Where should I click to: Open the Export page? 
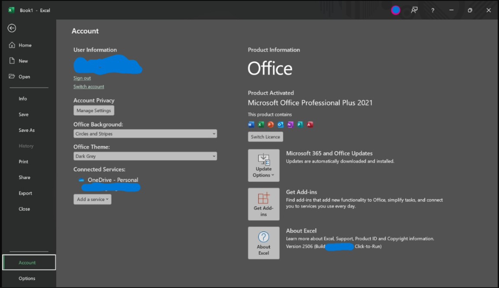25,193
